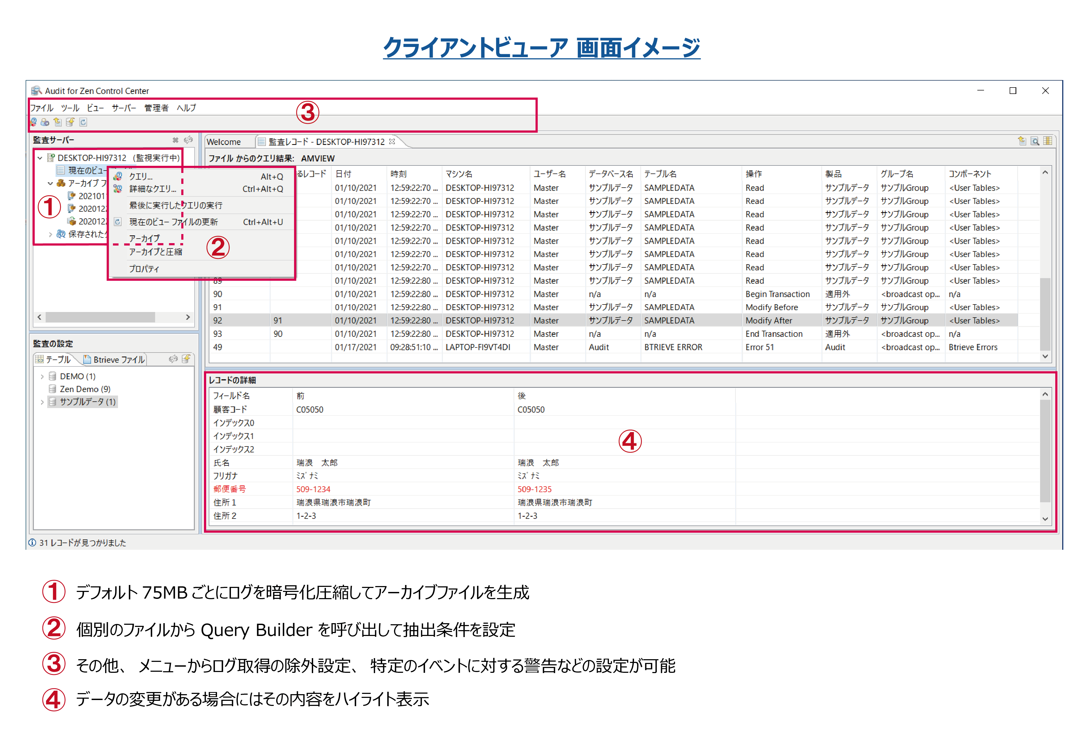Switch to the Welcome tab
Screen dimensions: 1090x747
coord(224,142)
